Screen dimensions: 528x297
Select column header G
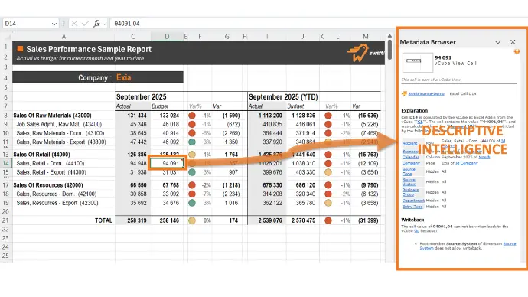point(227,37)
